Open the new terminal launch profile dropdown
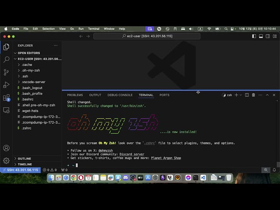 point(241,95)
